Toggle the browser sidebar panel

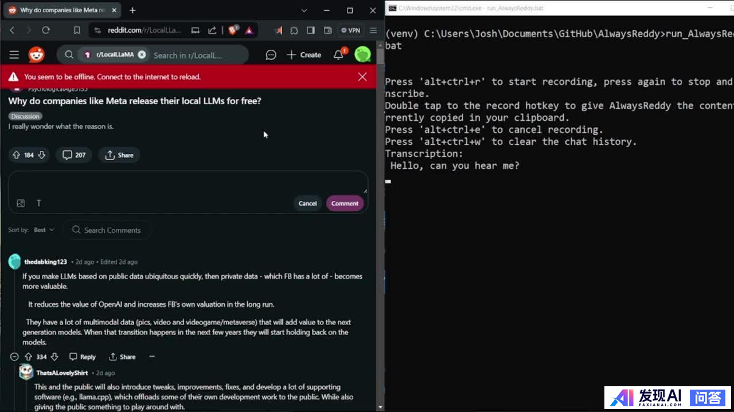click(x=311, y=30)
